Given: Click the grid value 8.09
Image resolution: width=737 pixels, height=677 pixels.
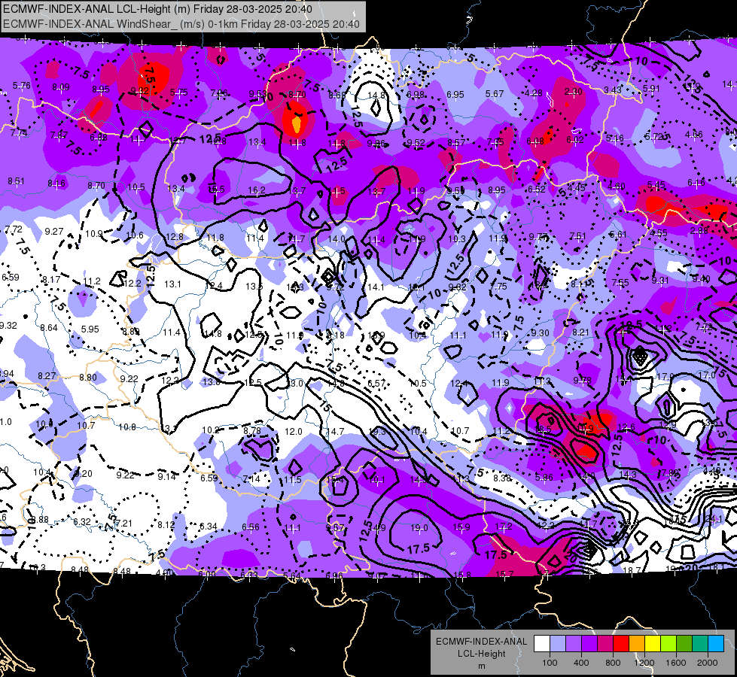Looking at the screenshot, I should coord(61,87).
